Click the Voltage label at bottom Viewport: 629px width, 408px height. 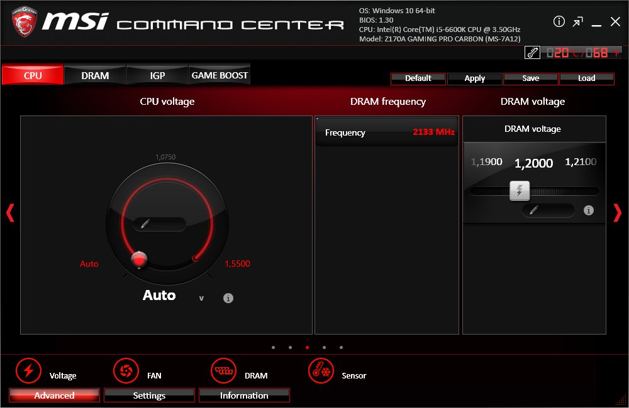point(63,375)
